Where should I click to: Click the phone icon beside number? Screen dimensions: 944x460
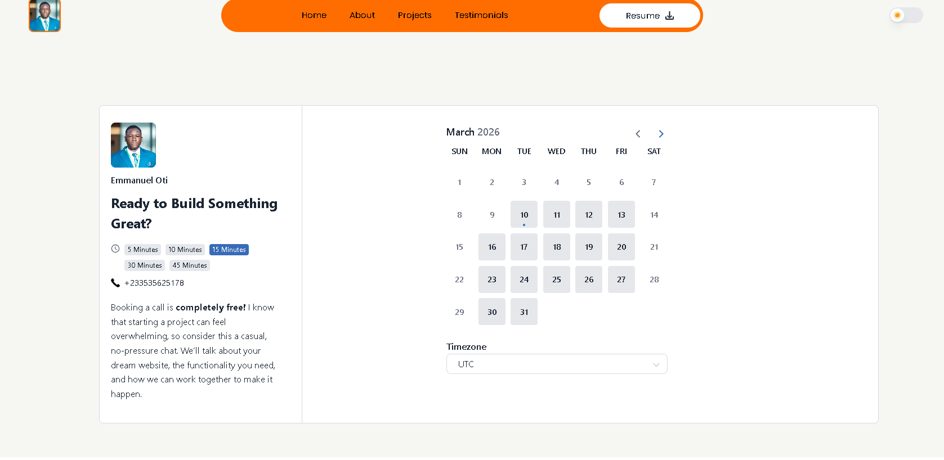pyautogui.click(x=115, y=283)
